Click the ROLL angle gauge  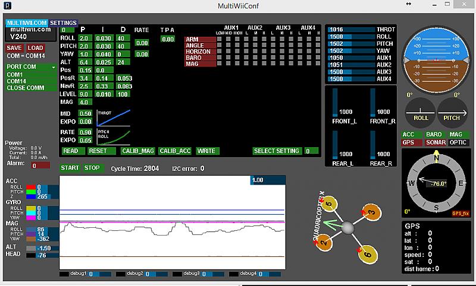point(420,113)
